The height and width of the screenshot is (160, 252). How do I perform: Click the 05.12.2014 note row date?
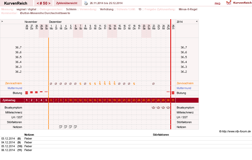(8, 146)
